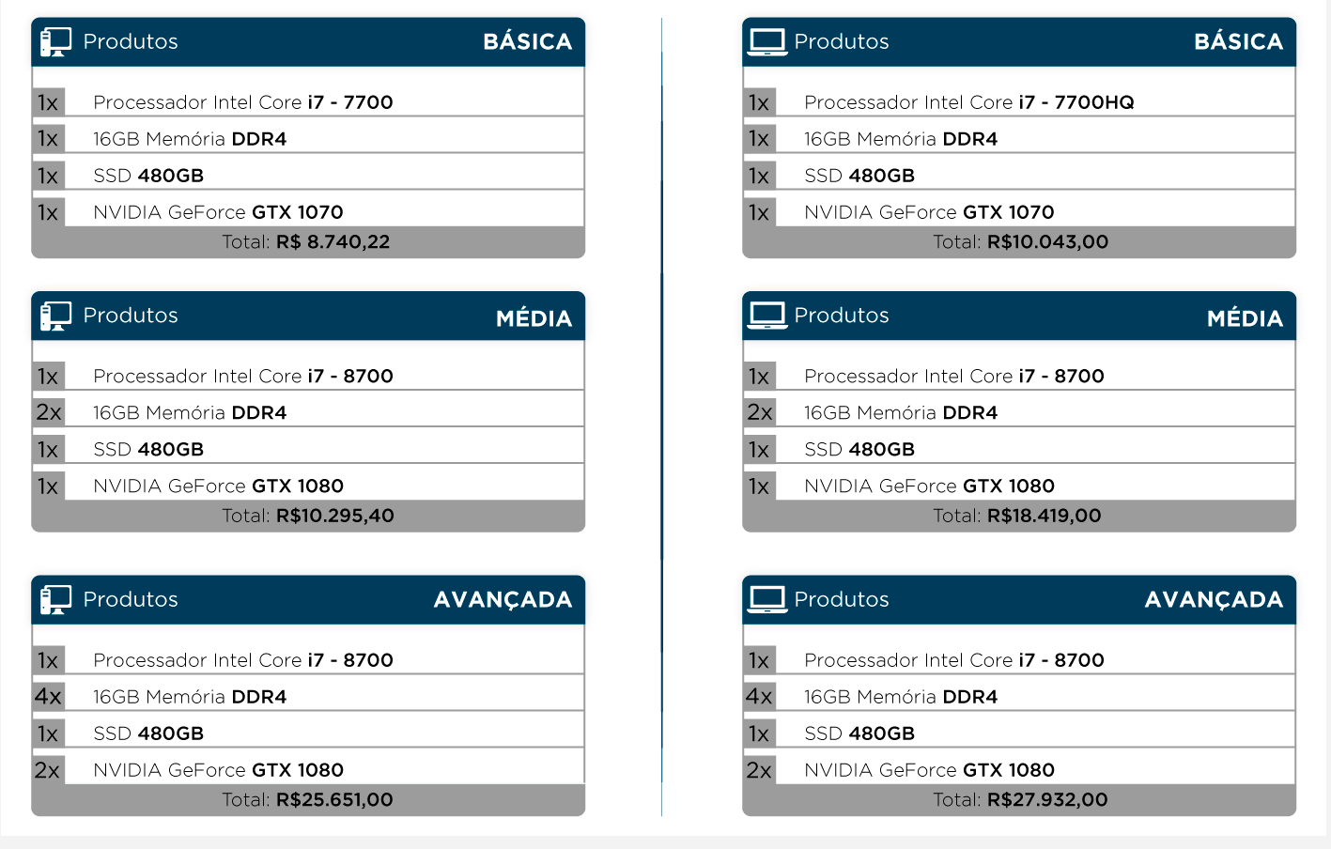Click the 4x quantity in the desktop AVANÇADA card
This screenshot has width=1331, height=849.
click(x=48, y=696)
